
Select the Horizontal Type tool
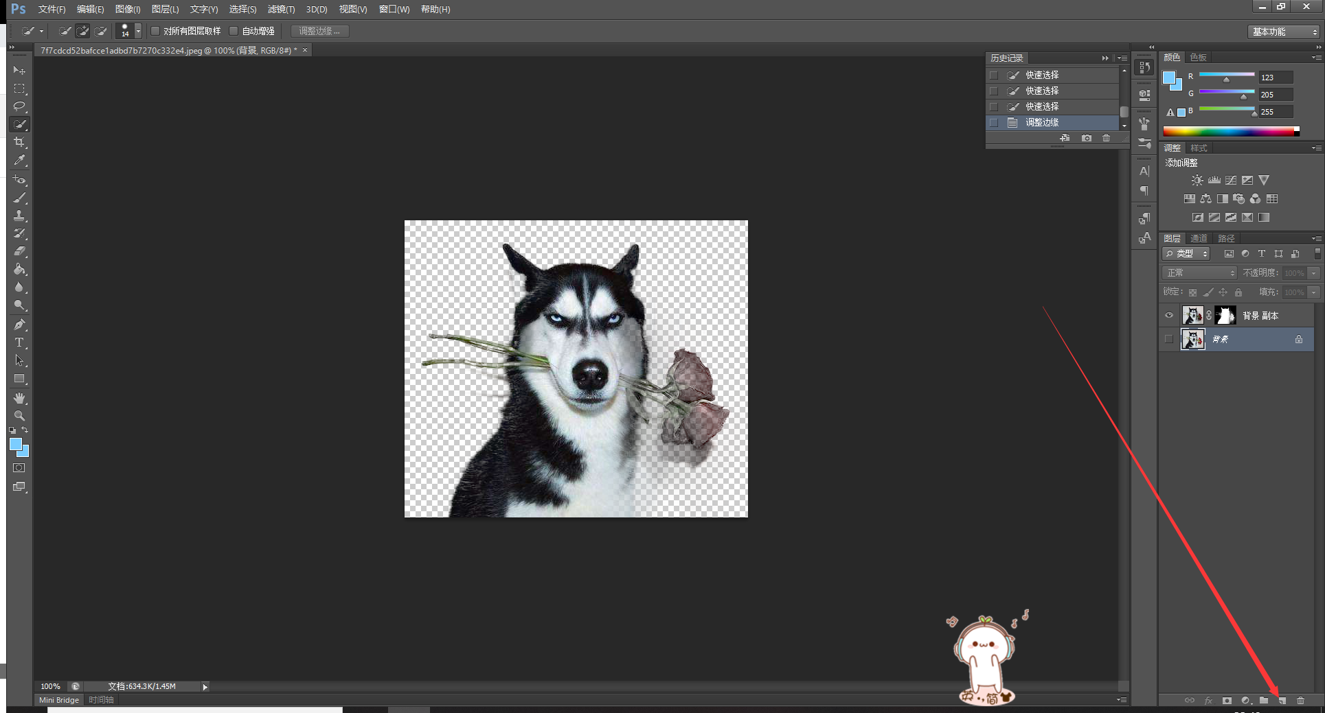(19, 342)
